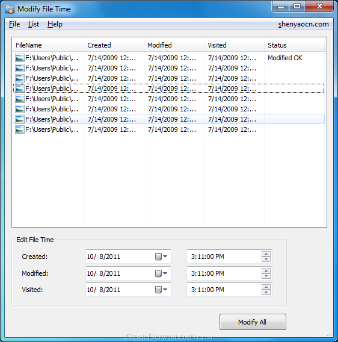Increase Created time with up spinner arrow
This screenshot has width=338, height=342.
coord(266,254)
